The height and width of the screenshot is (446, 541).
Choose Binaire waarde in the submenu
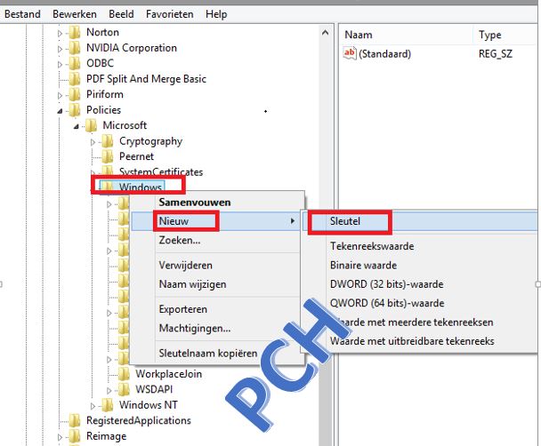pyautogui.click(x=363, y=265)
